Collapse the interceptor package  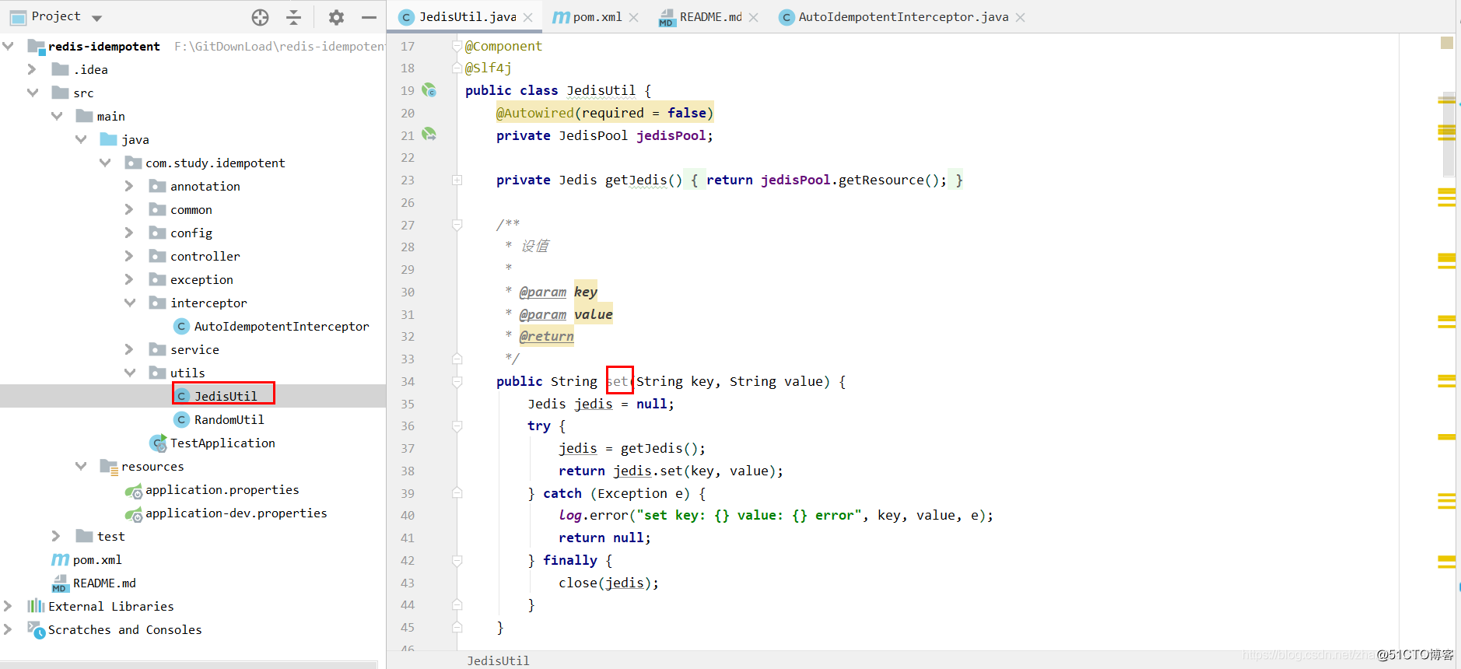point(129,303)
